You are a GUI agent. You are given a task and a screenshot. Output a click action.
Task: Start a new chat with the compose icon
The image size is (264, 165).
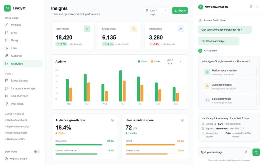(x=251, y=7)
